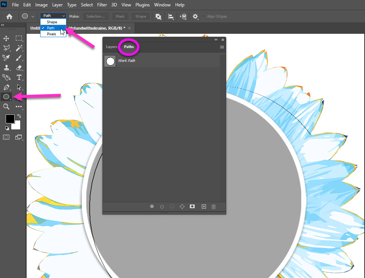Open the Plugins menu
This screenshot has width=365, height=278.
tap(143, 5)
